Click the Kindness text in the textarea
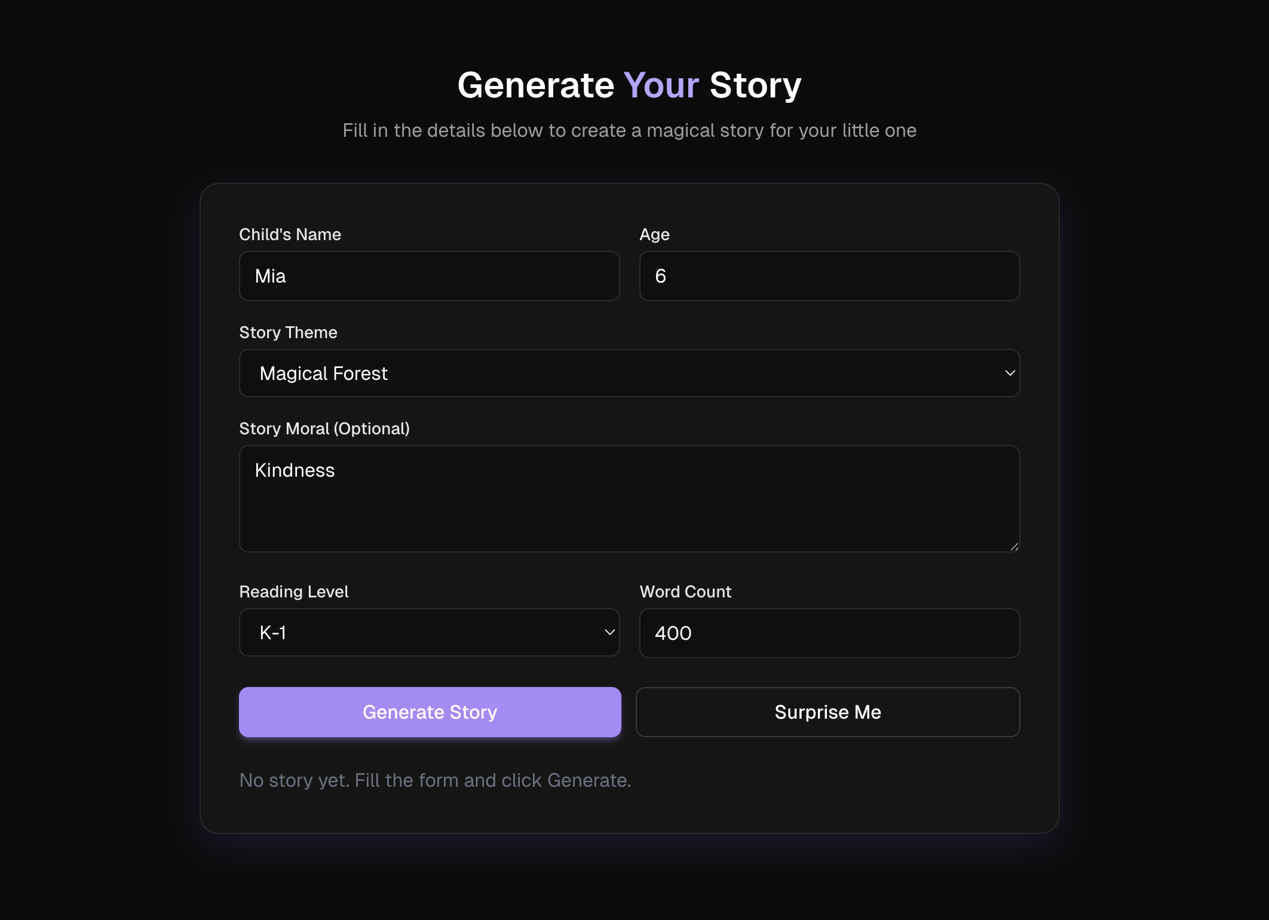 click(295, 470)
